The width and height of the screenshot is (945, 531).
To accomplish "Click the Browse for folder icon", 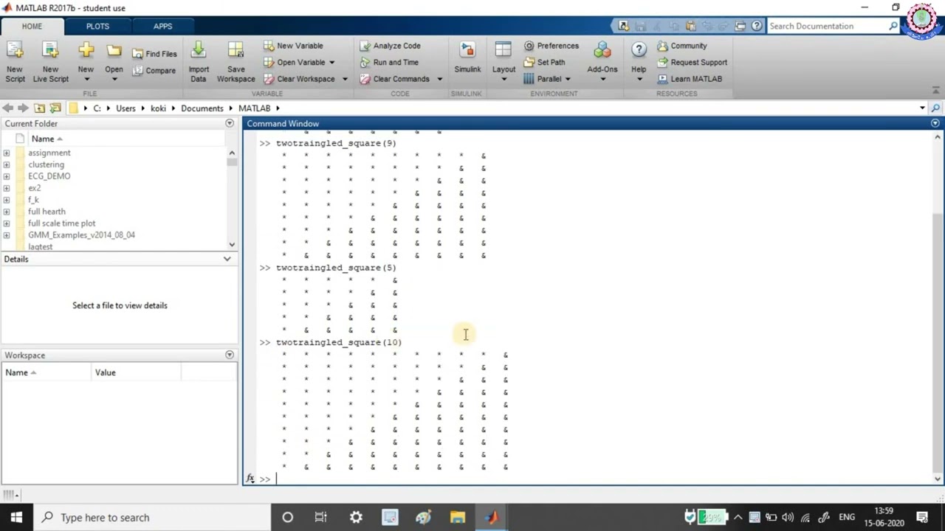I will pyautogui.click(x=55, y=108).
